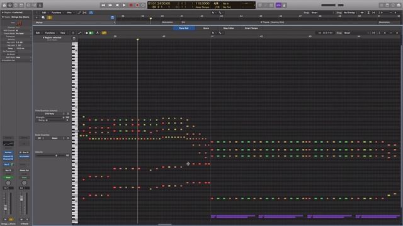
Task: Start recording with red Record button
Action: coord(131,5)
